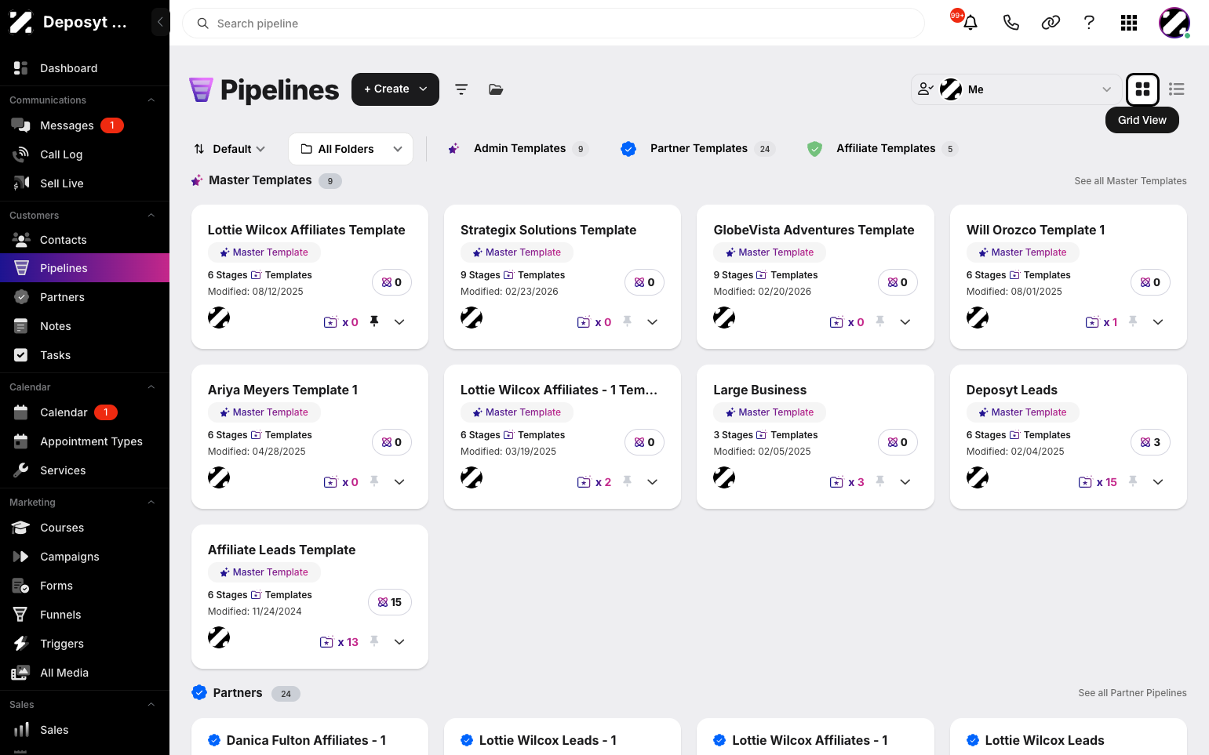Pin the Will Orozco Template 1 card

coord(1133,321)
